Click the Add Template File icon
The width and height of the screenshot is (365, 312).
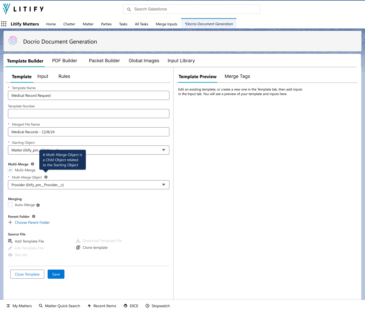[x=10, y=241]
